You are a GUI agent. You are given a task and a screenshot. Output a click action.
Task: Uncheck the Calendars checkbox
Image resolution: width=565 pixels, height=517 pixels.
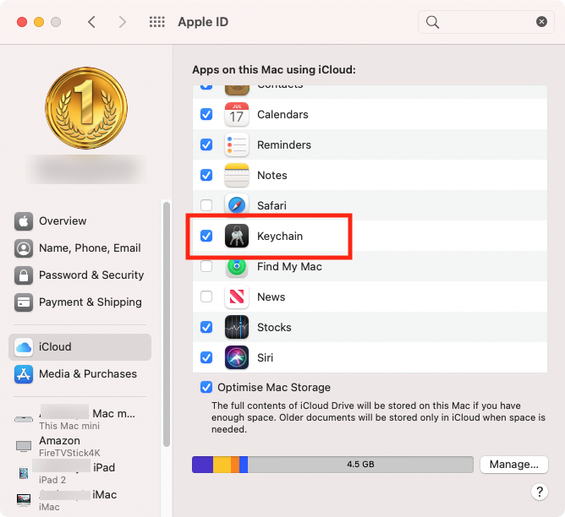point(206,114)
